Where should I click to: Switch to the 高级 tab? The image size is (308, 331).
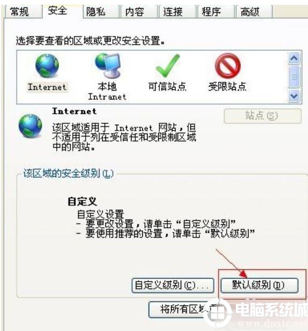pyautogui.click(x=250, y=12)
